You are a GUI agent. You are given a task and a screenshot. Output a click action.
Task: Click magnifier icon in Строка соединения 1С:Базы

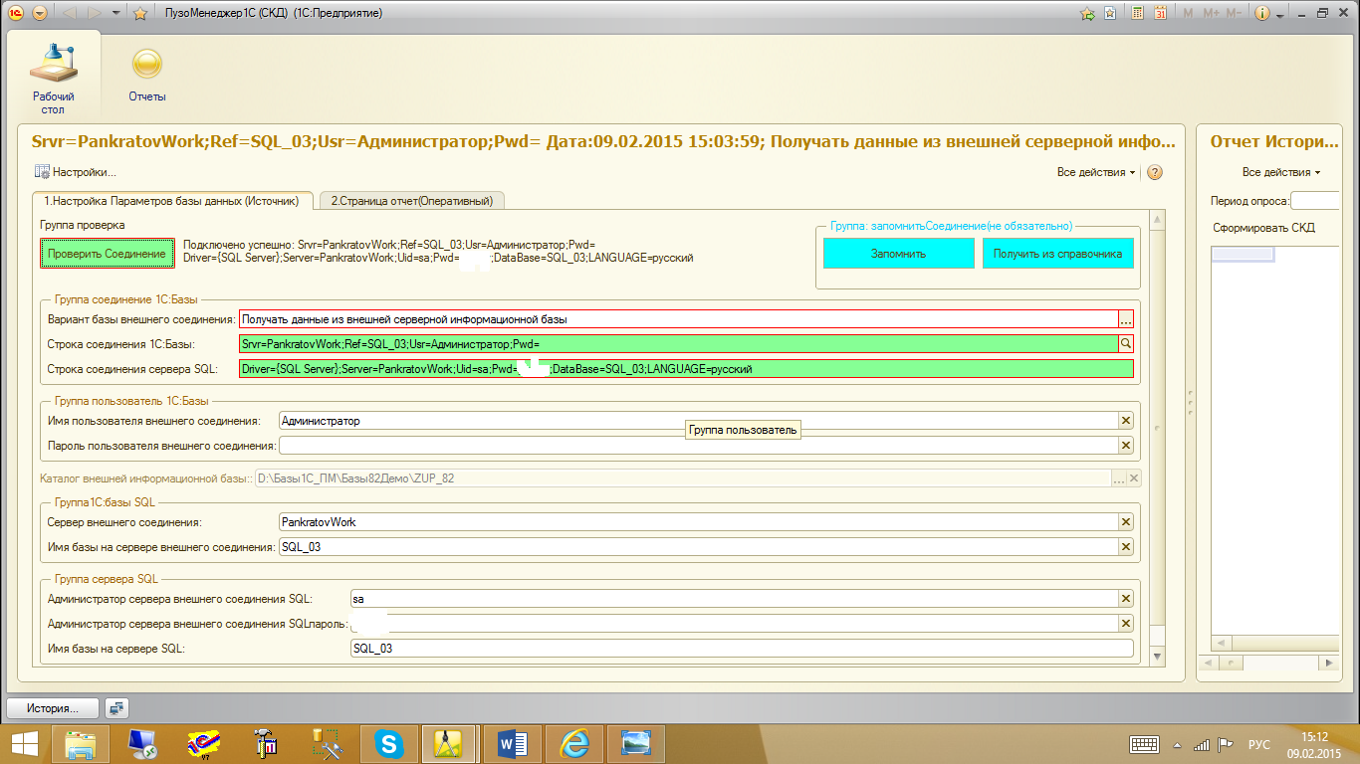point(1126,343)
